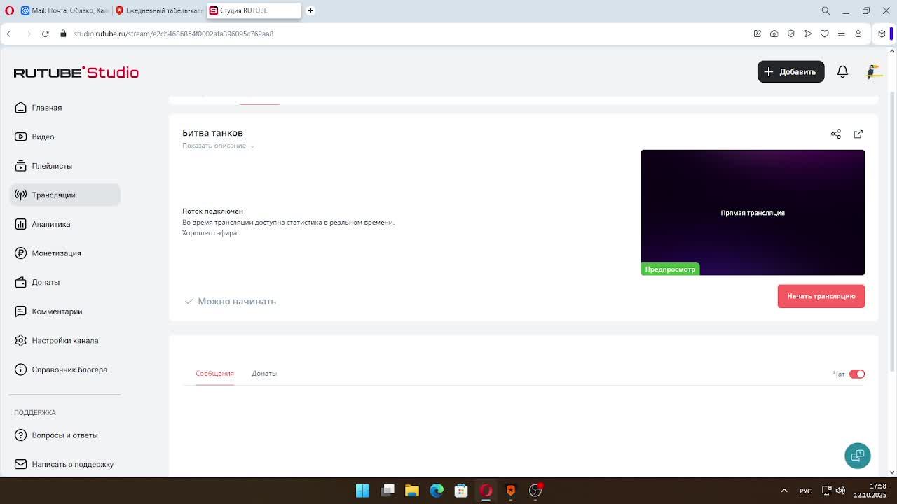Open the stream in a new window icon
This screenshot has width=897, height=504.
858,134
